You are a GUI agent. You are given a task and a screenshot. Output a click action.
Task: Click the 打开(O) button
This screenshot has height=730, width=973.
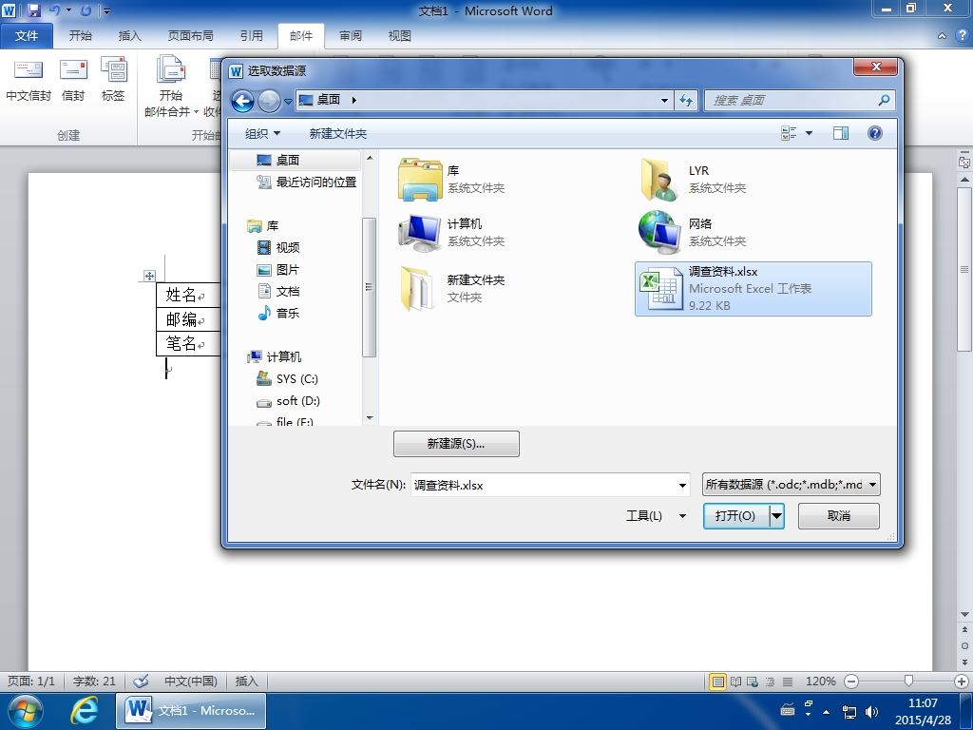(736, 516)
